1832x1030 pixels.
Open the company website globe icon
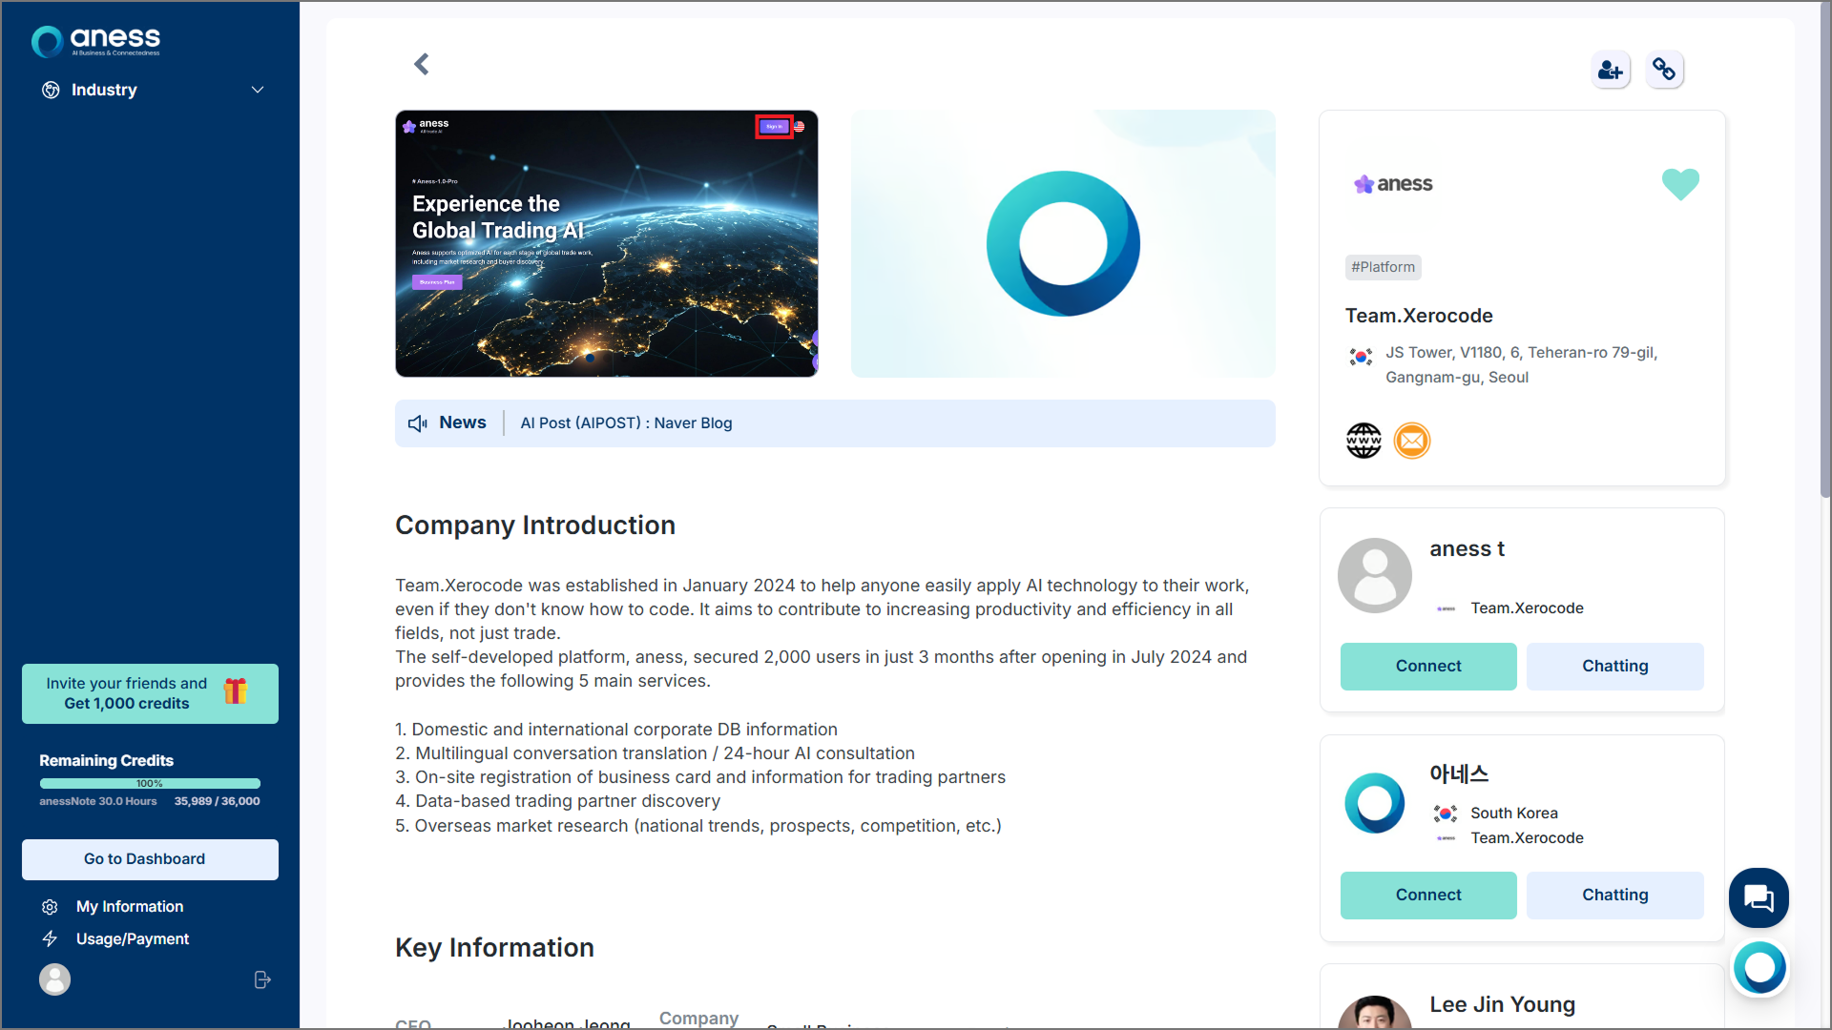[x=1364, y=441]
